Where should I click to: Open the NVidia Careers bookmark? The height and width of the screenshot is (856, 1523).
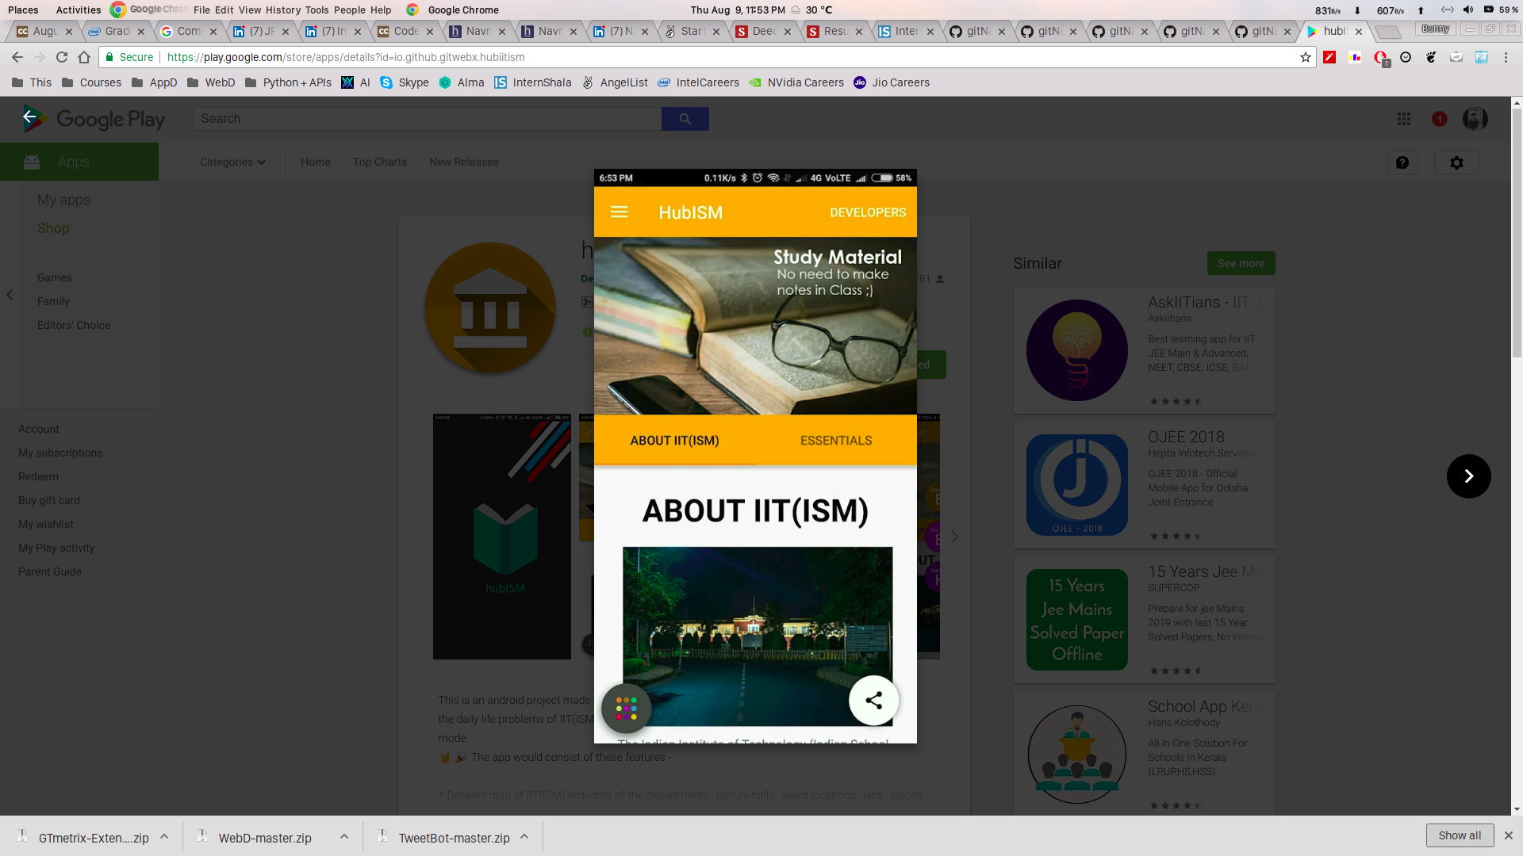pyautogui.click(x=796, y=82)
